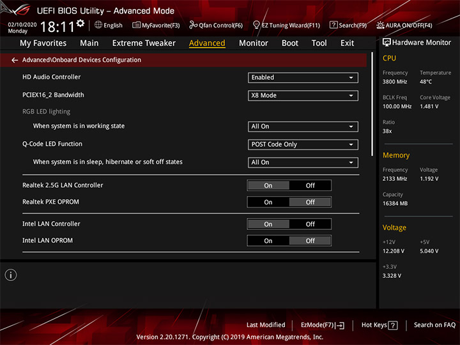Click the vertical scrollbar of settings list

pos(373,109)
